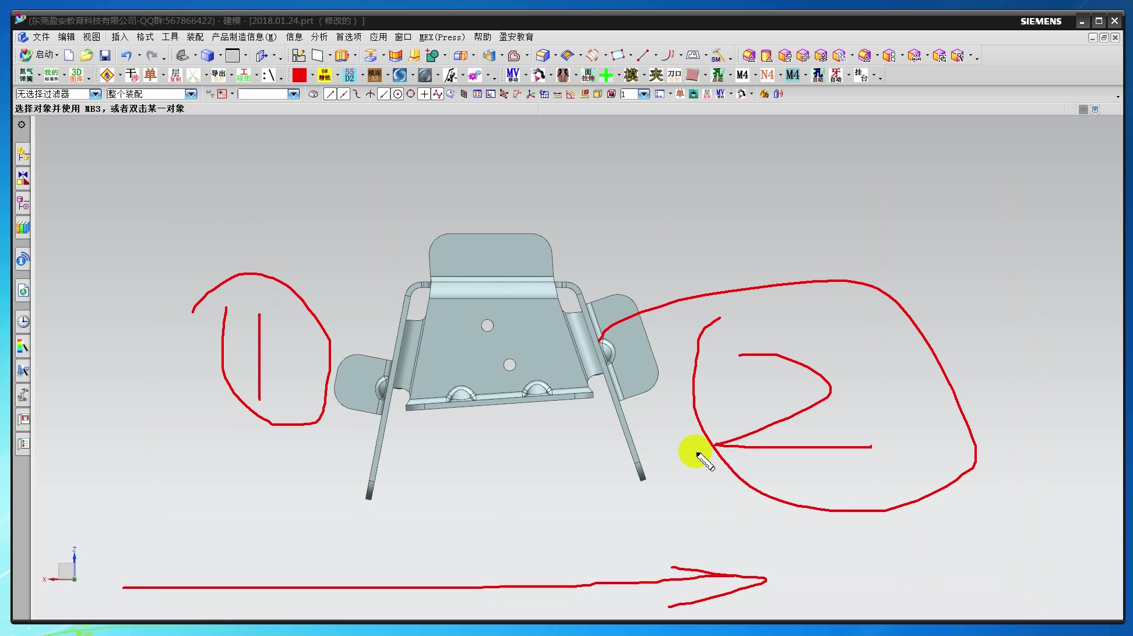This screenshot has height=636, width=1133.
Task: Click the 导出 export part icon
Action: (218, 75)
